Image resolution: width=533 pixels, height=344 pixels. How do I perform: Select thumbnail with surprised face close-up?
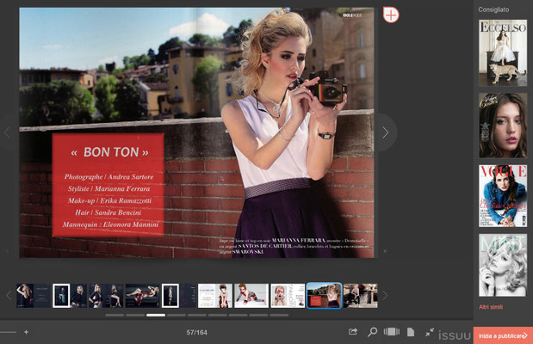[288, 296]
